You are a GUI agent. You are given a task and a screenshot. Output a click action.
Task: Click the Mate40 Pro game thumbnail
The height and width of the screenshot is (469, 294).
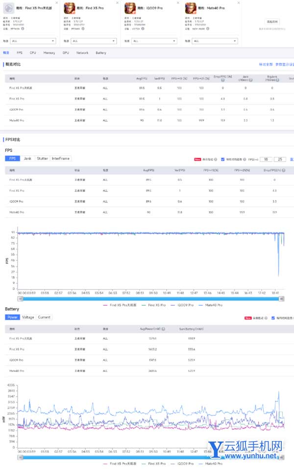pyautogui.click(x=190, y=8)
